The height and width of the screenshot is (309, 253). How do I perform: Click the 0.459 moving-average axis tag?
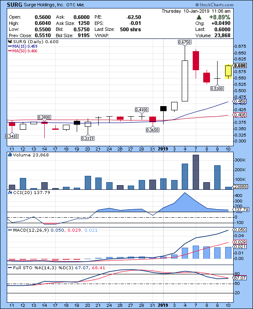(x=240, y=101)
